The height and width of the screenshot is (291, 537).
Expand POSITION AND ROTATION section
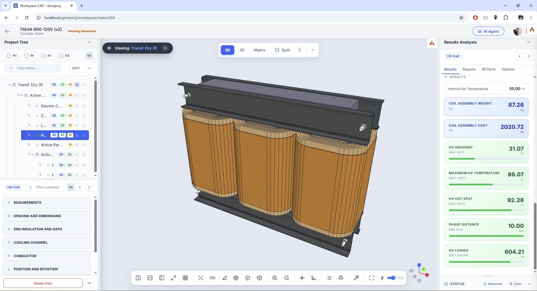click(47, 269)
